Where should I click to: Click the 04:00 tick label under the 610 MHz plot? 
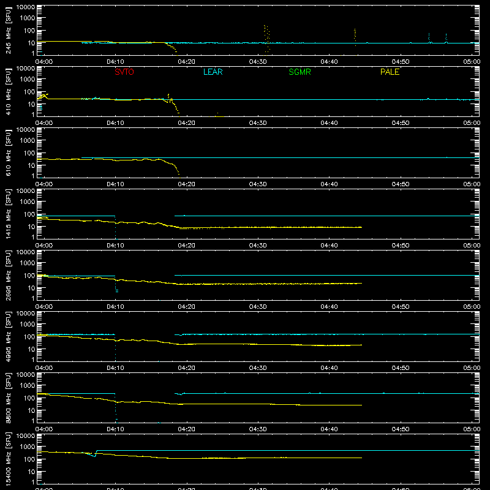coord(44,184)
